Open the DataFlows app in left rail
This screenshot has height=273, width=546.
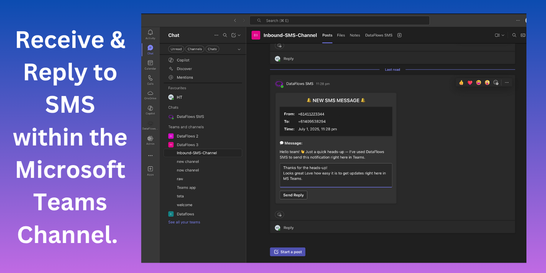[x=150, y=125]
